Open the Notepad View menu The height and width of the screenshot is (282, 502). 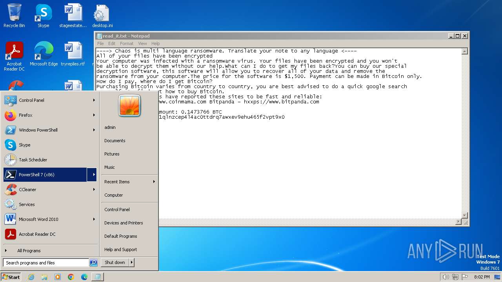[x=142, y=43]
